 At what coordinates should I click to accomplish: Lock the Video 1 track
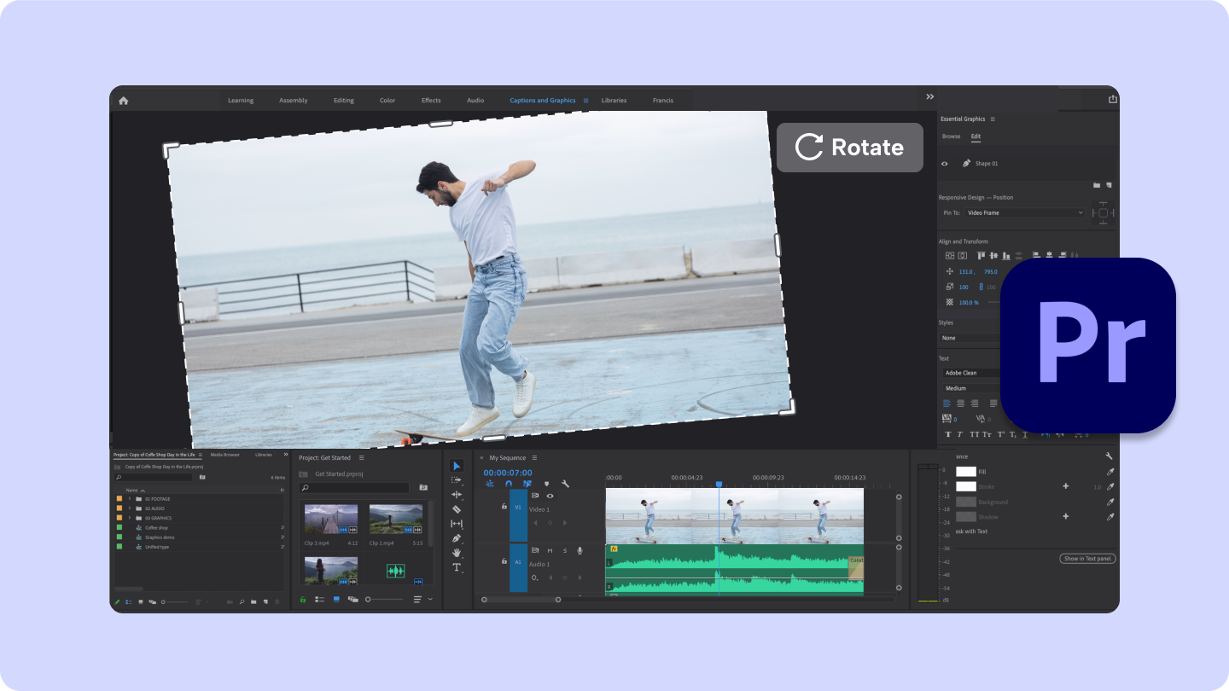point(504,506)
